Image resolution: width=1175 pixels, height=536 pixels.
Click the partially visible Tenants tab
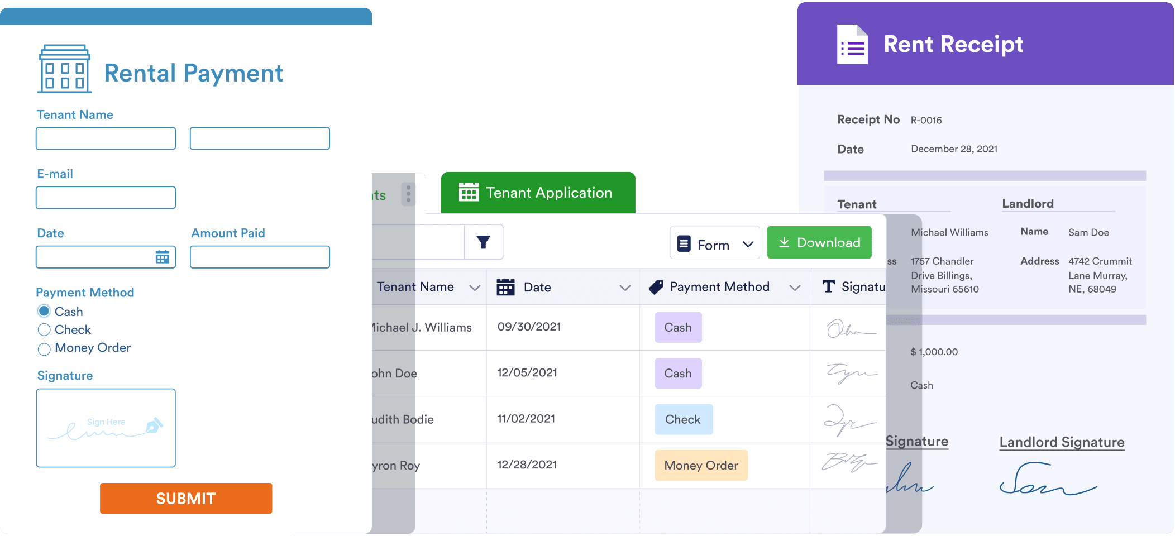click(377, 195)
